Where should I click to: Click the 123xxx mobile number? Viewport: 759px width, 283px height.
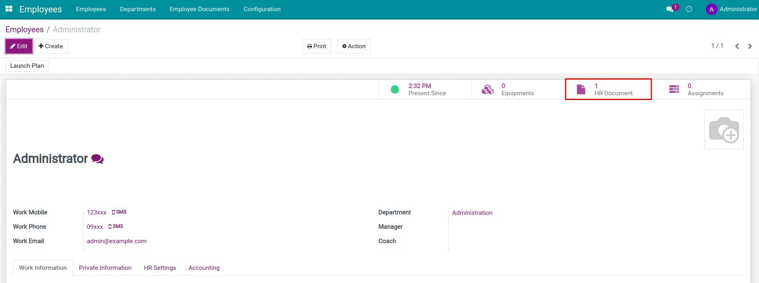tap(97, 212)
